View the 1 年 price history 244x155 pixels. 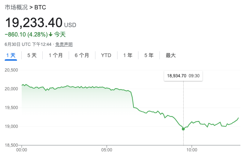point(128,55)
